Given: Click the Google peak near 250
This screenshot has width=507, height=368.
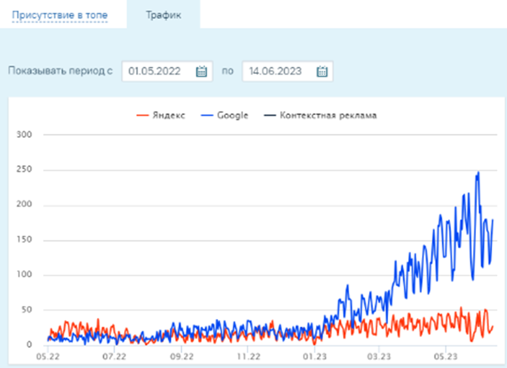Looking at the screenshot, I should 478,173.
